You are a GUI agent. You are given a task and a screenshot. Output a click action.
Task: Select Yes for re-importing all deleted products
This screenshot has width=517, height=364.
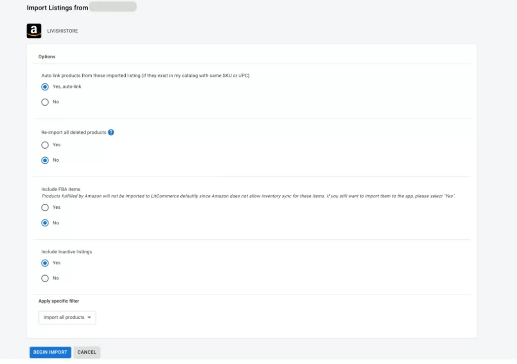click(x=45, y=145)
